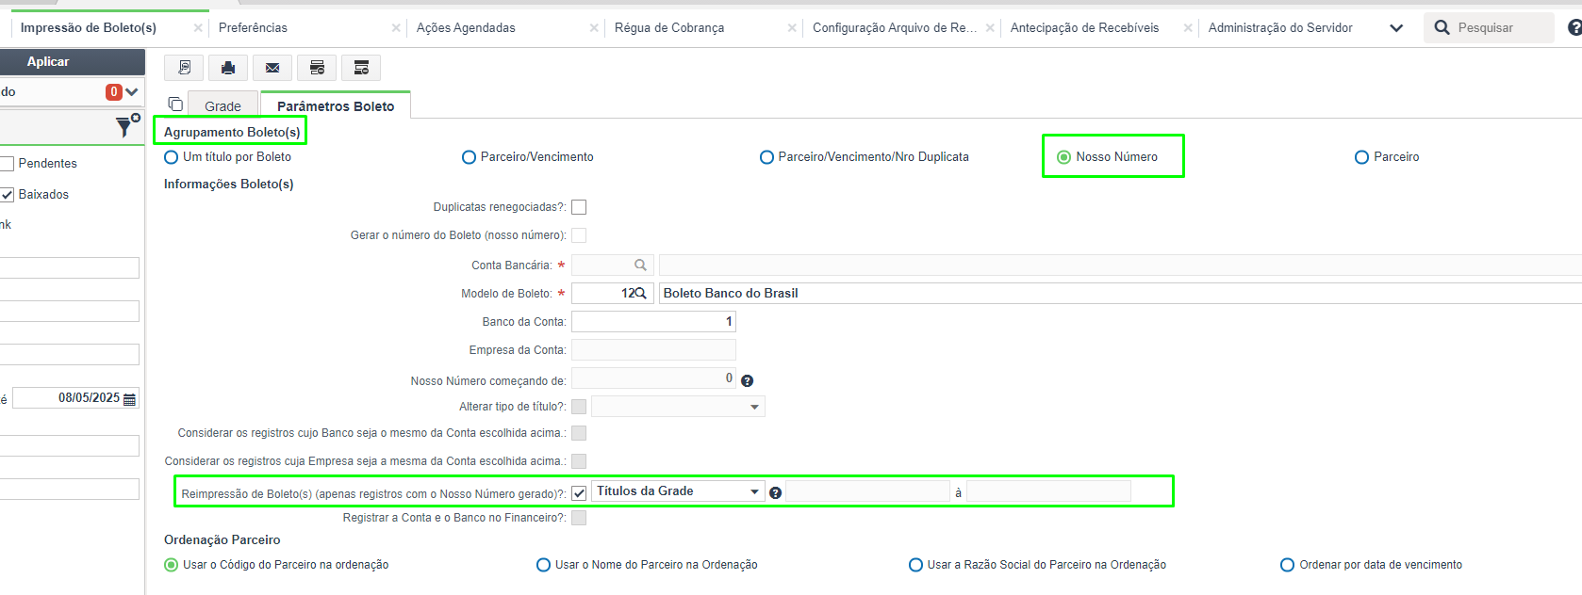Image resolution: width=1582 pixels, height=595 pixels.
Task: Open the calendar picker for 08/05/2025
Action: click(x=129, y=399)
